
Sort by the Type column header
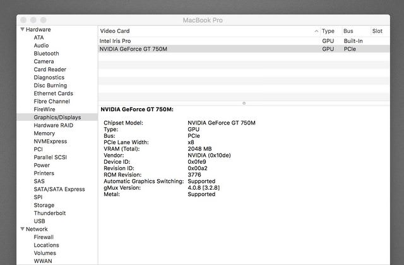(x=328, y=31)
